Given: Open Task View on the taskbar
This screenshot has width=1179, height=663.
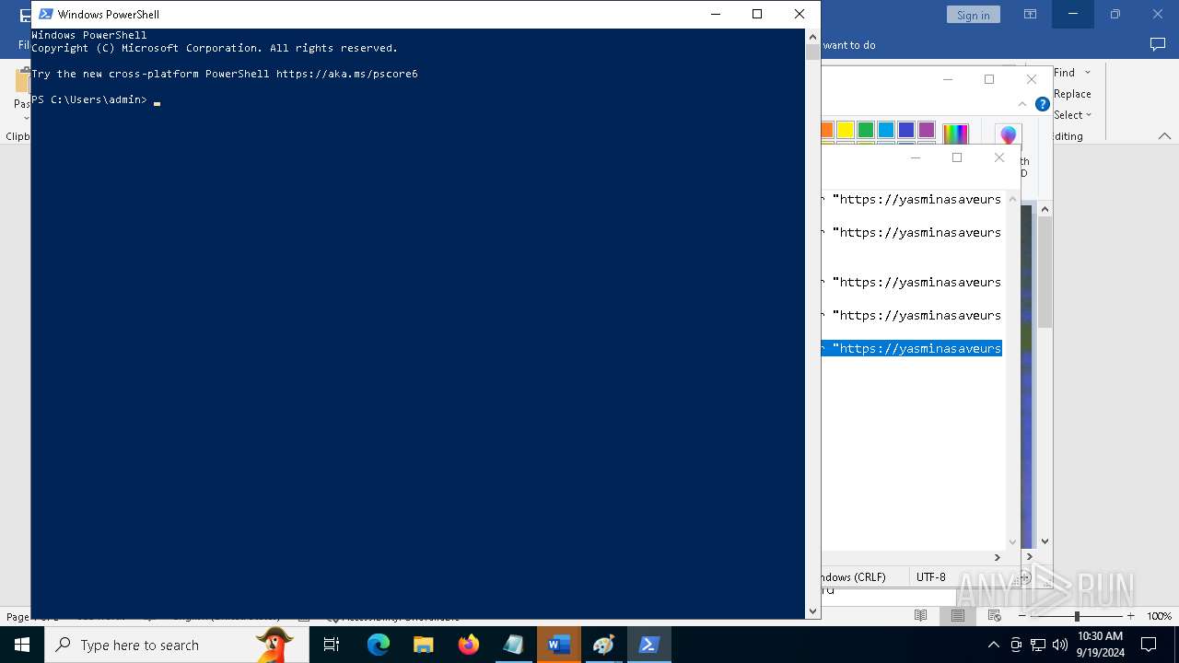Looking at the screenshot, I should (x=332, y=645).
